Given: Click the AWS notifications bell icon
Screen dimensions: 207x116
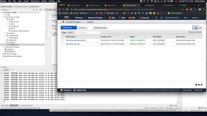Looking at the screenshot, I should click(161, 18).
